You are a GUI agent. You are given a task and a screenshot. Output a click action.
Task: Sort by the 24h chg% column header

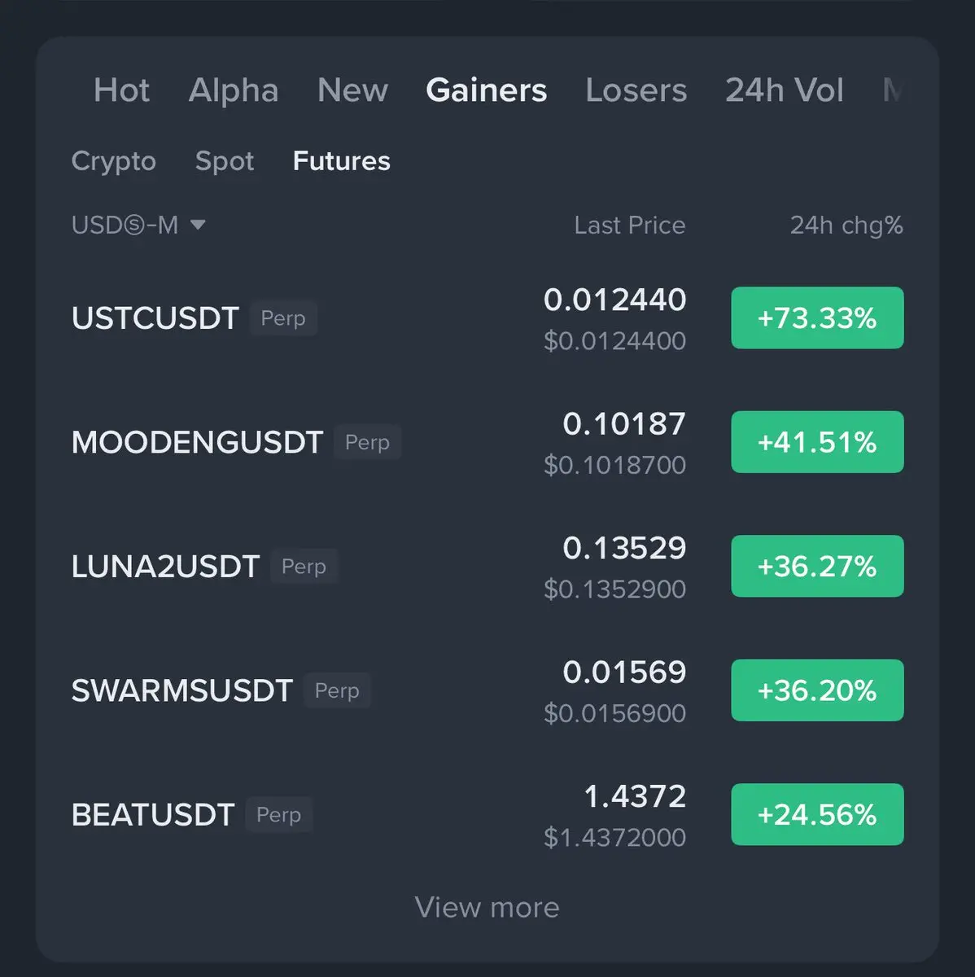tap(846, 225)
